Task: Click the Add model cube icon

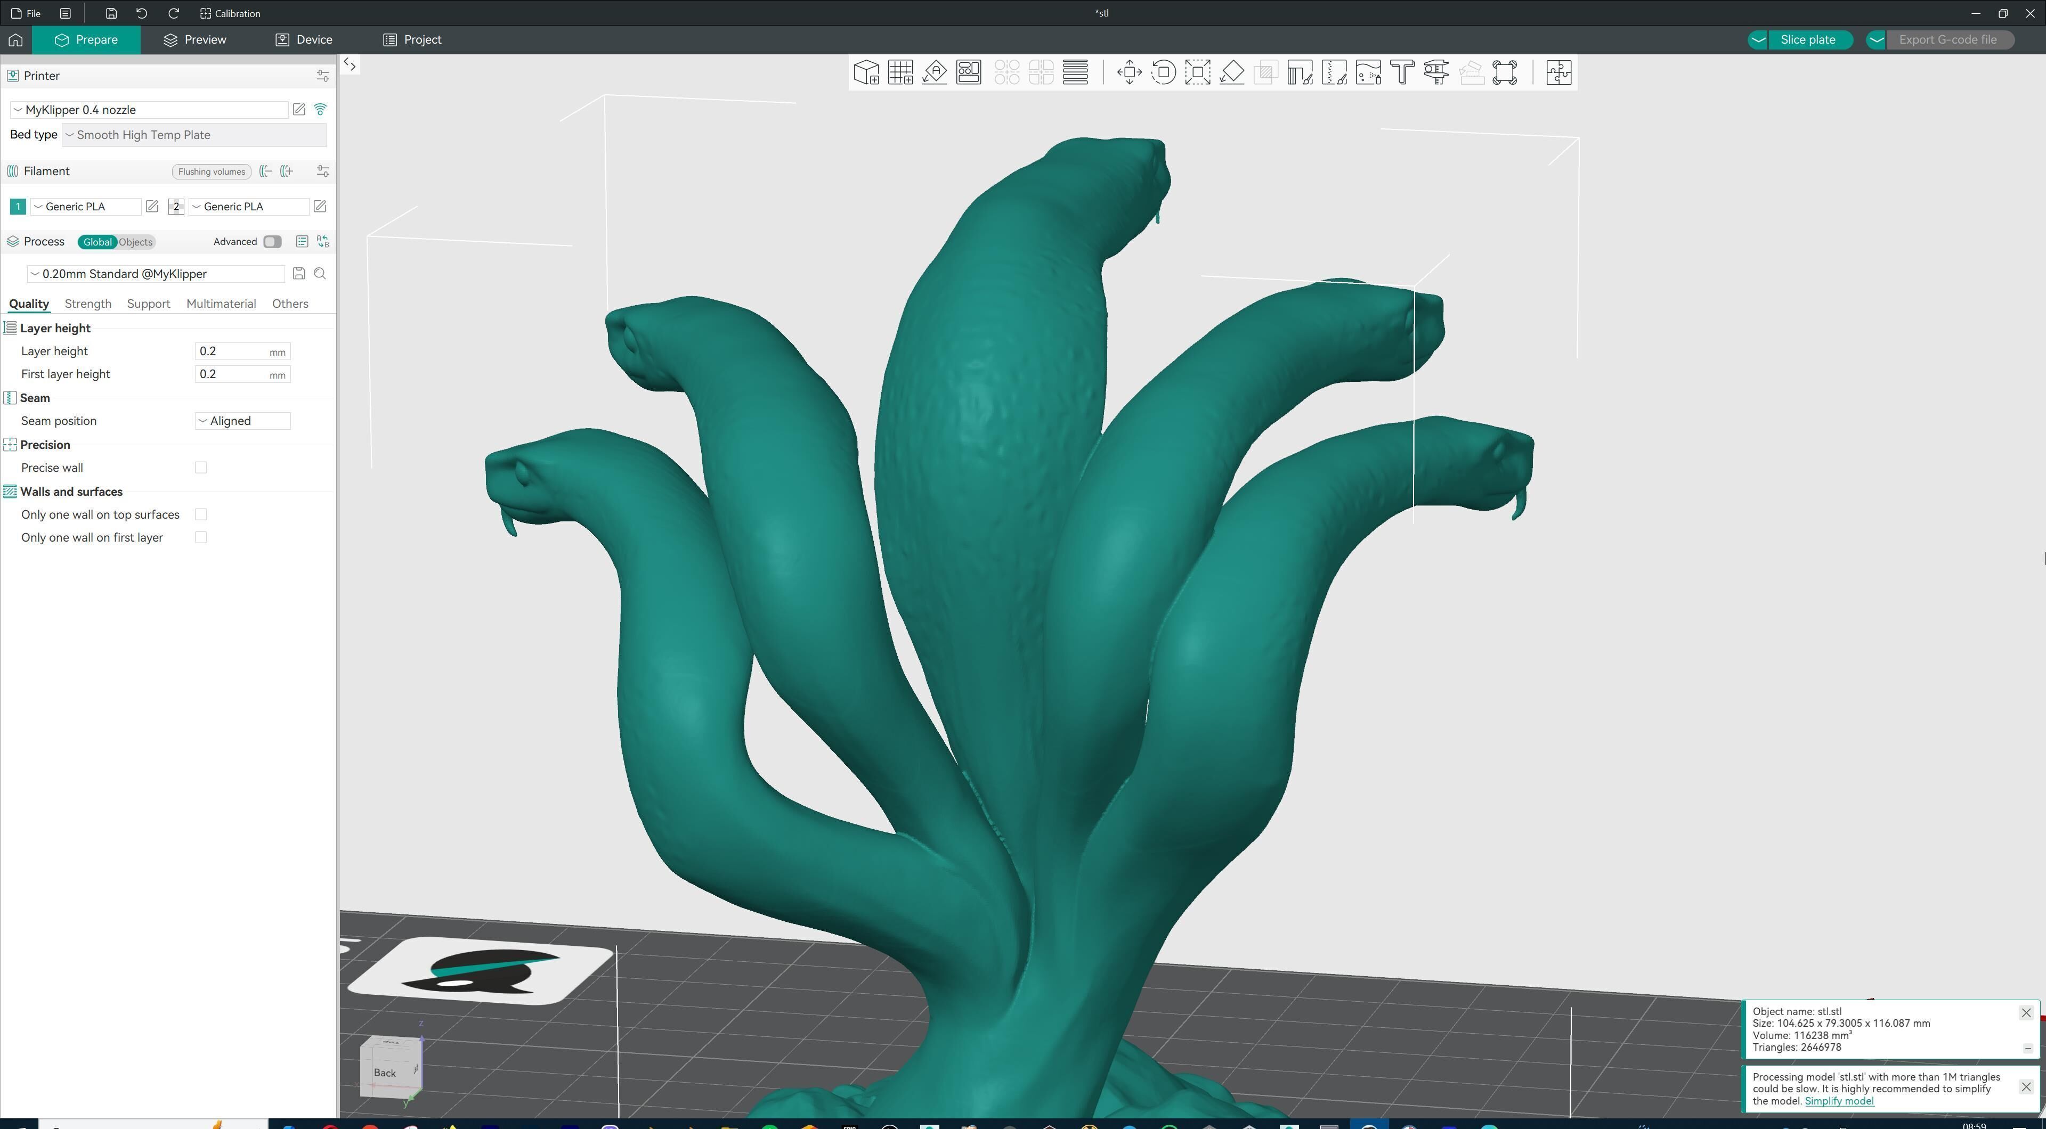Action: click(866, 72)
